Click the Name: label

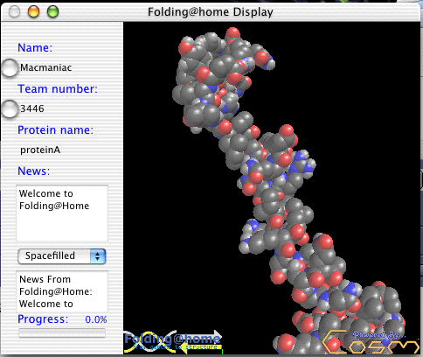click(x=35, y=47)
